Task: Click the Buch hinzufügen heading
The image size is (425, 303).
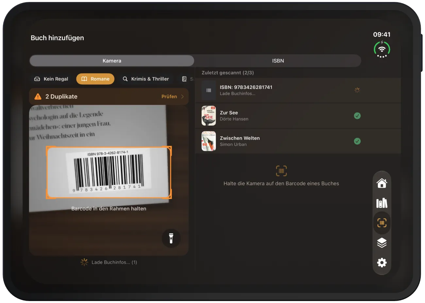Action: click(x=57, y=38)
